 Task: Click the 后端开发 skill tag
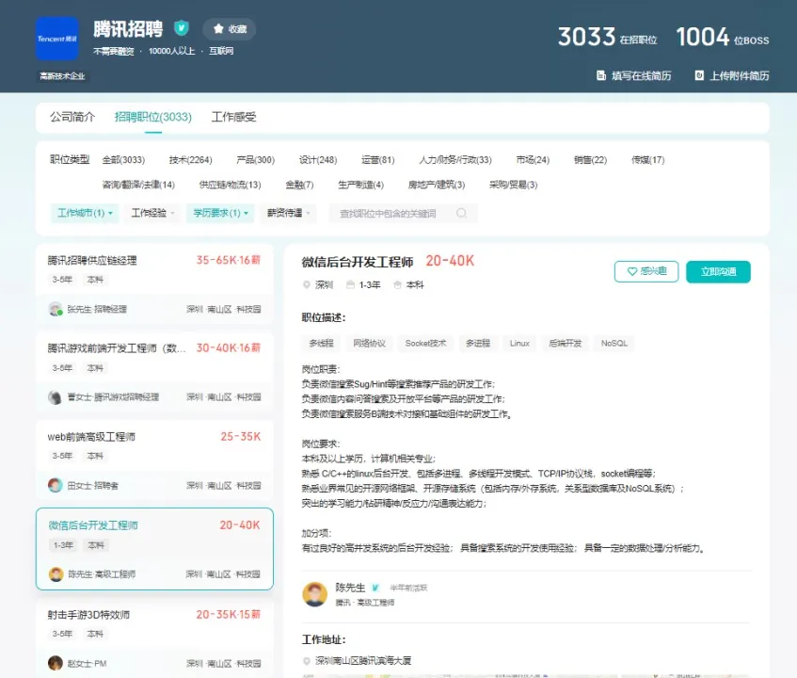tap(566, 344)
